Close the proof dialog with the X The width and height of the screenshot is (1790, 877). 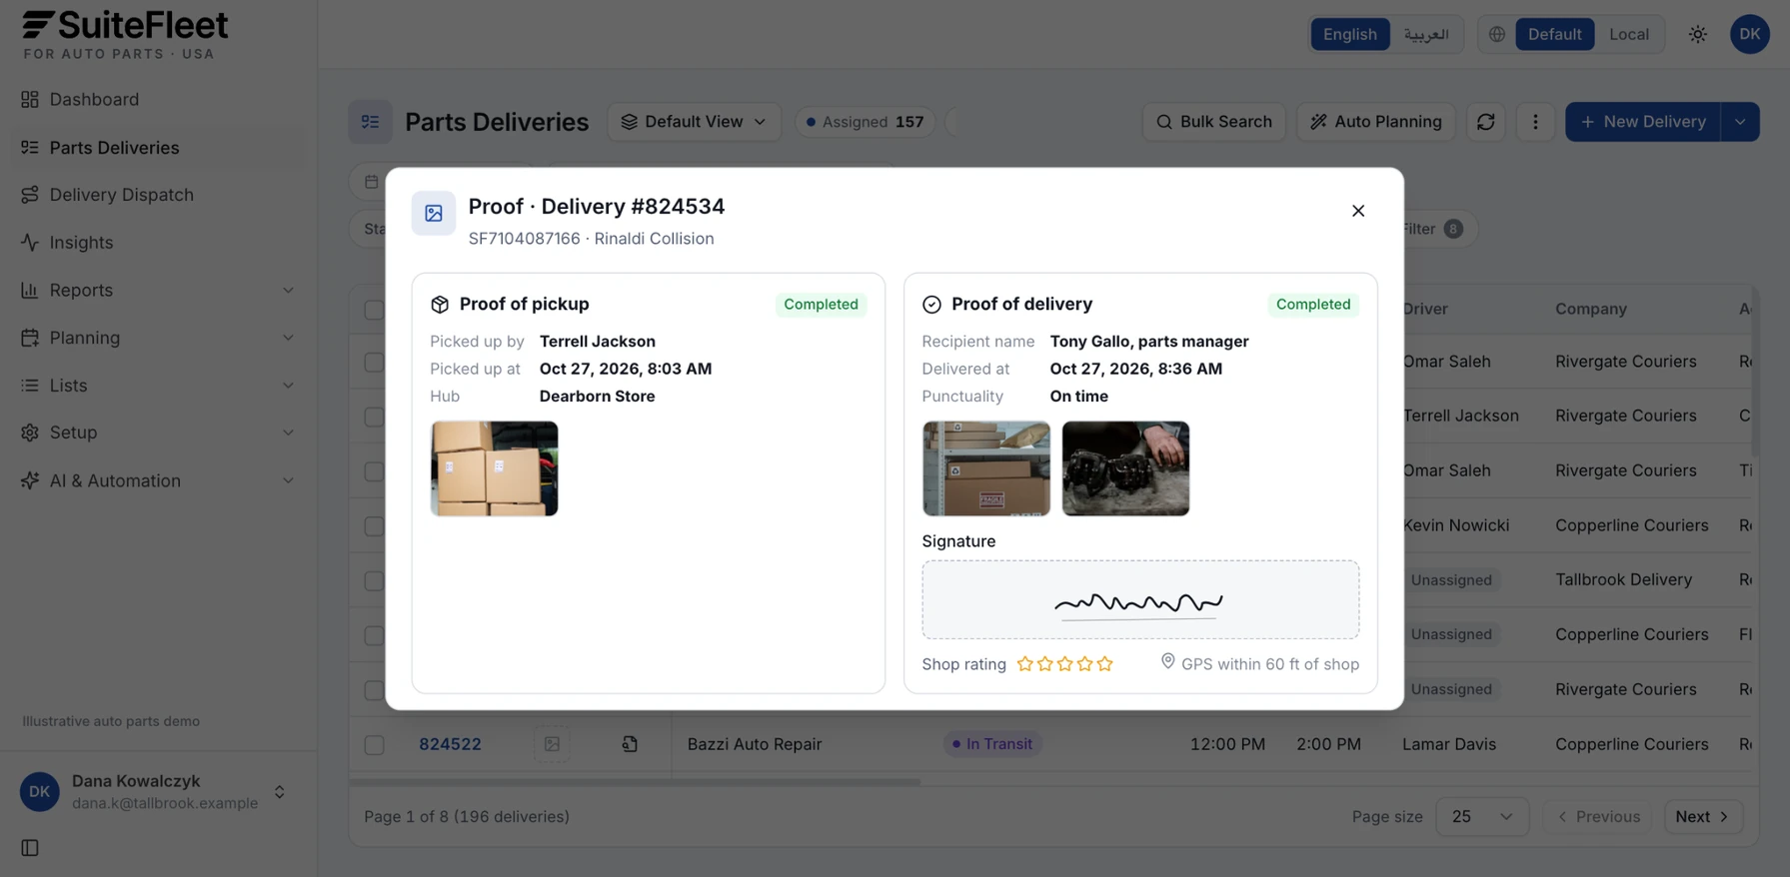[x=1357, y=211]
